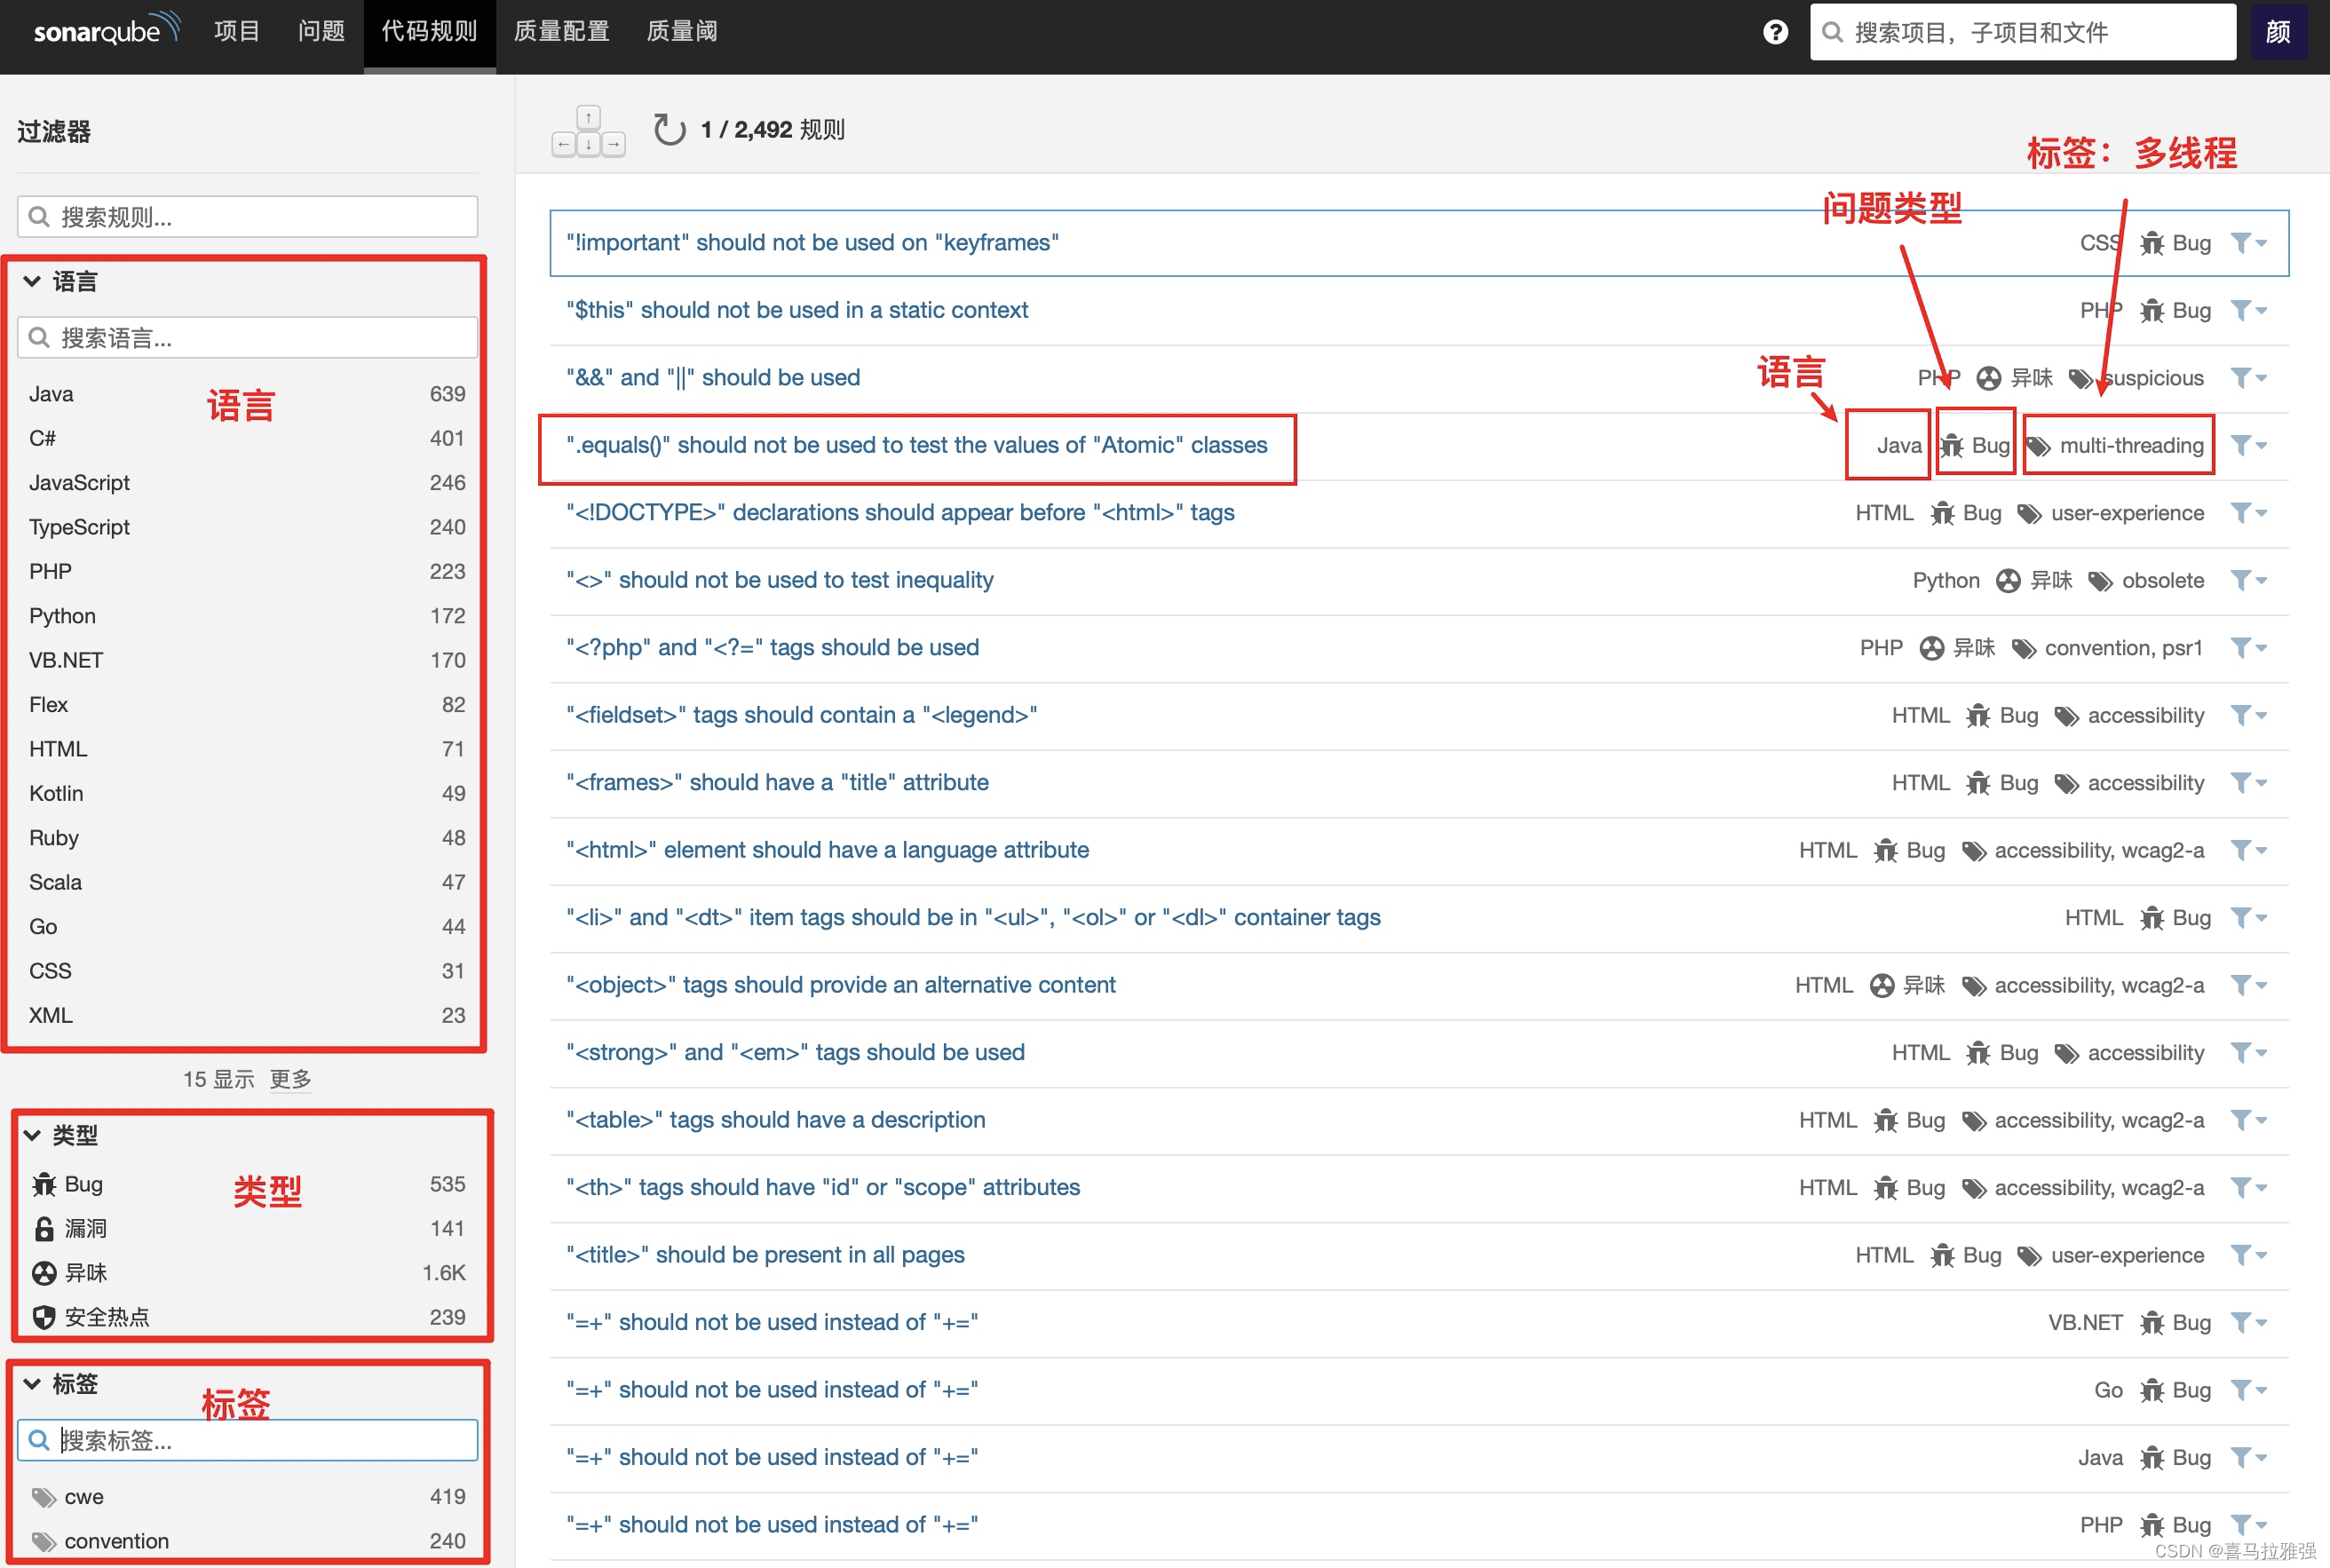Click Bug icon on "<fieldset>" rule row
The height and width of the screenshot is (1568, 2330).
(x=1978, y=716)
